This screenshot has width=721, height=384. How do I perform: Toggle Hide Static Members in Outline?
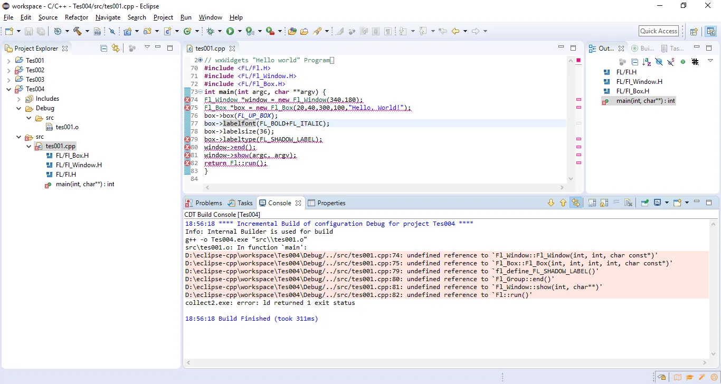(x=671, y=62)
